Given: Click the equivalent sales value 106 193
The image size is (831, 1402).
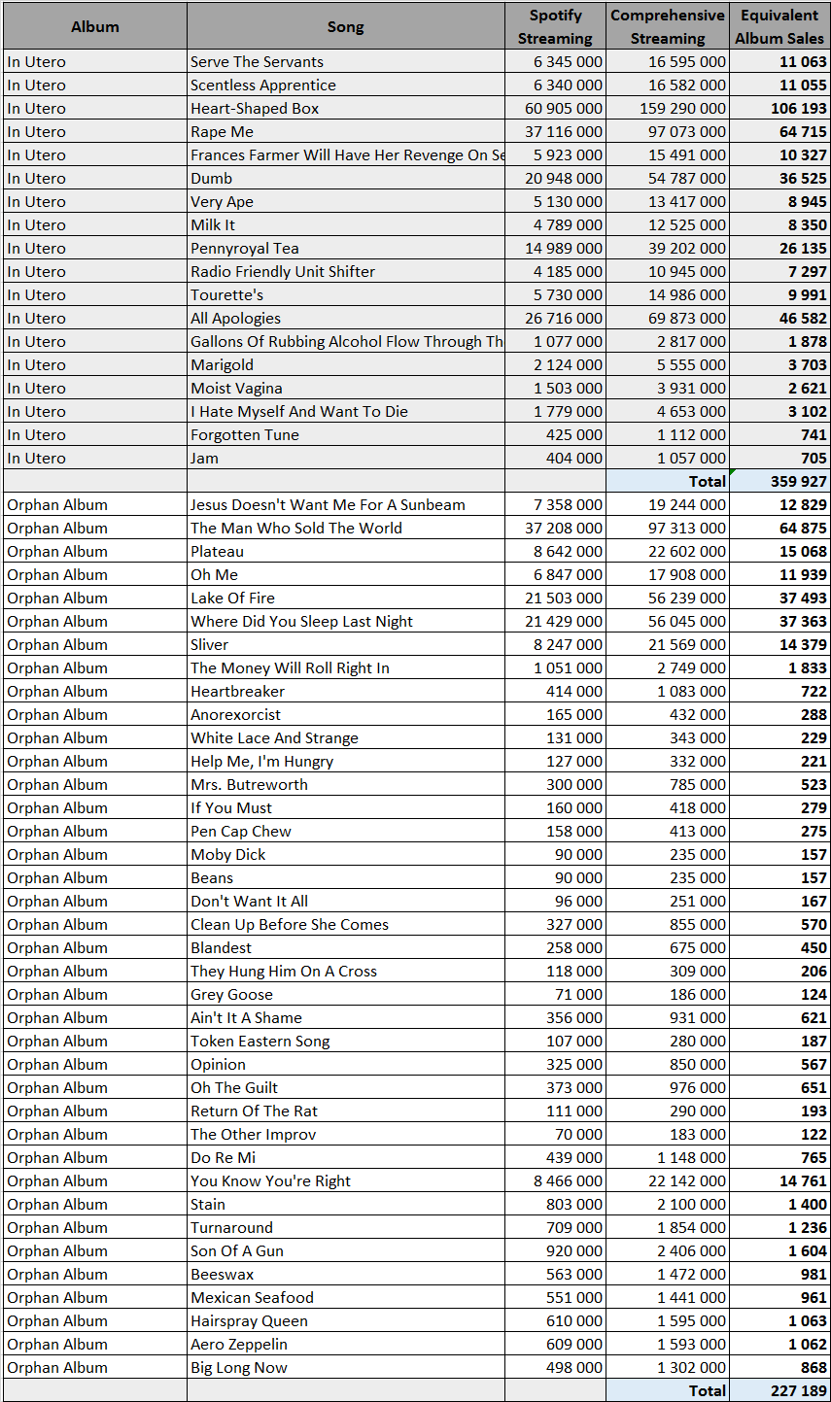Looking at the screenshot, I should pos(779,108).
